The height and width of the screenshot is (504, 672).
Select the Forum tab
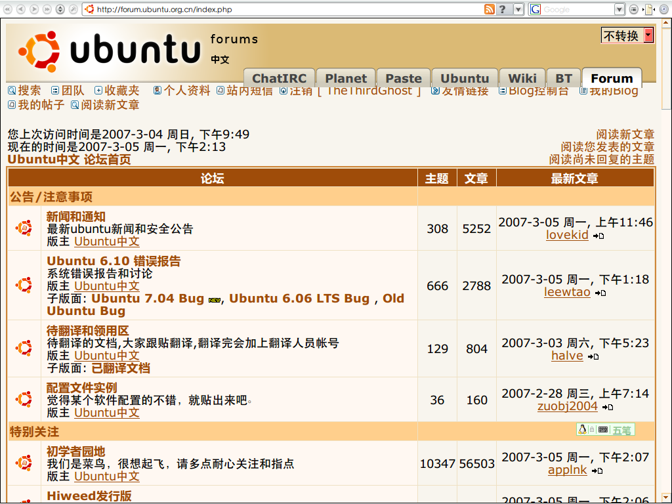pos(612,78)
